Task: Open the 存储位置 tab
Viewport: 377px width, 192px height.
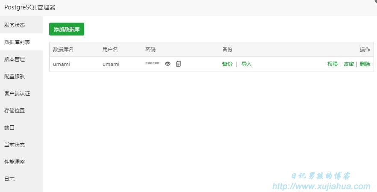Action: coord(21,110)
